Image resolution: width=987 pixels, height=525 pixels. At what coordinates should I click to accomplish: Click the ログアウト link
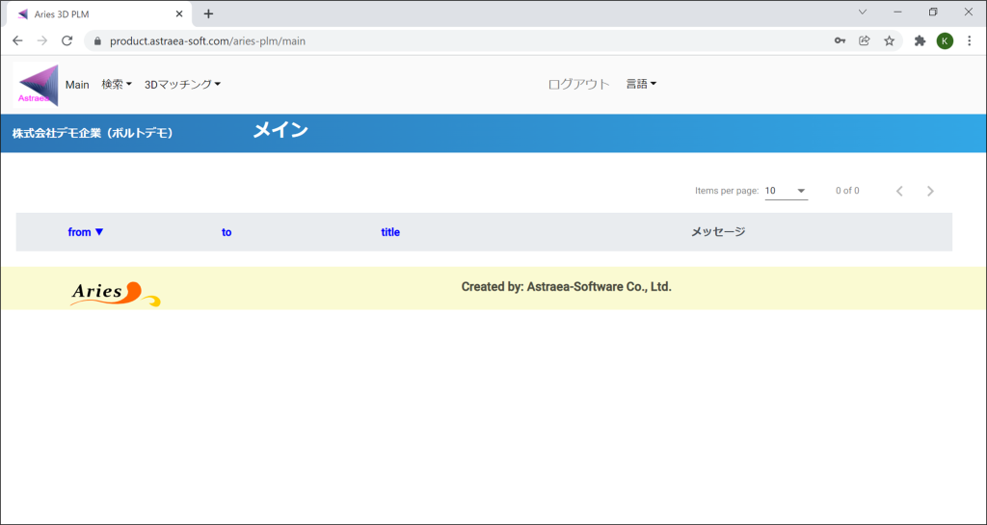click(579, 84)
